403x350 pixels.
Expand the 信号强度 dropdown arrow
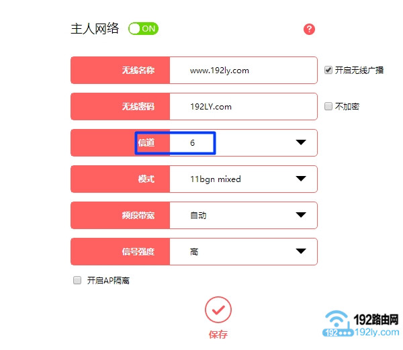coord(301,251)
